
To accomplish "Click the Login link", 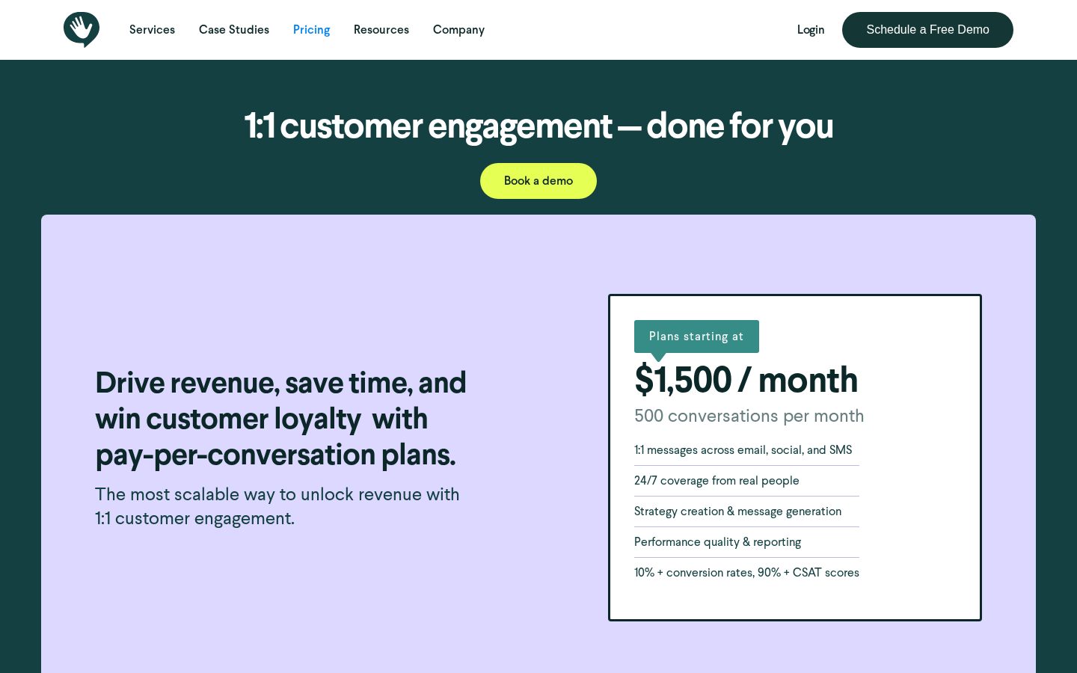I will tap(811, 30).
